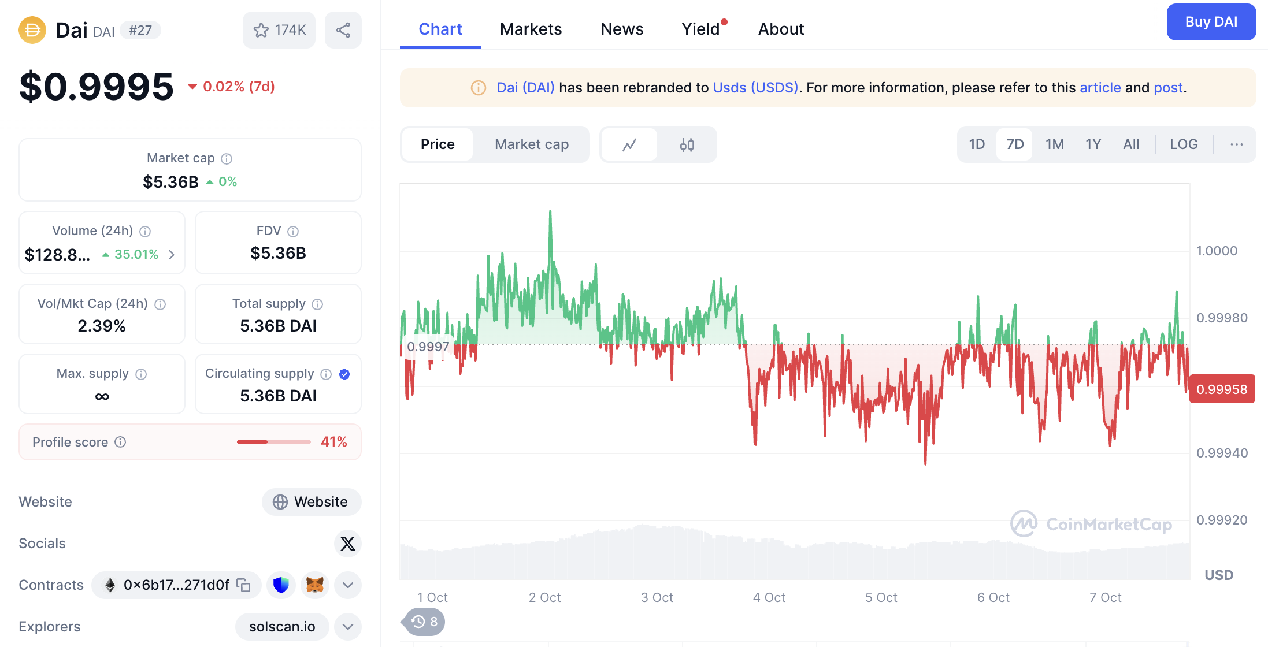Click the Buy DAI button

[1211, 22]
